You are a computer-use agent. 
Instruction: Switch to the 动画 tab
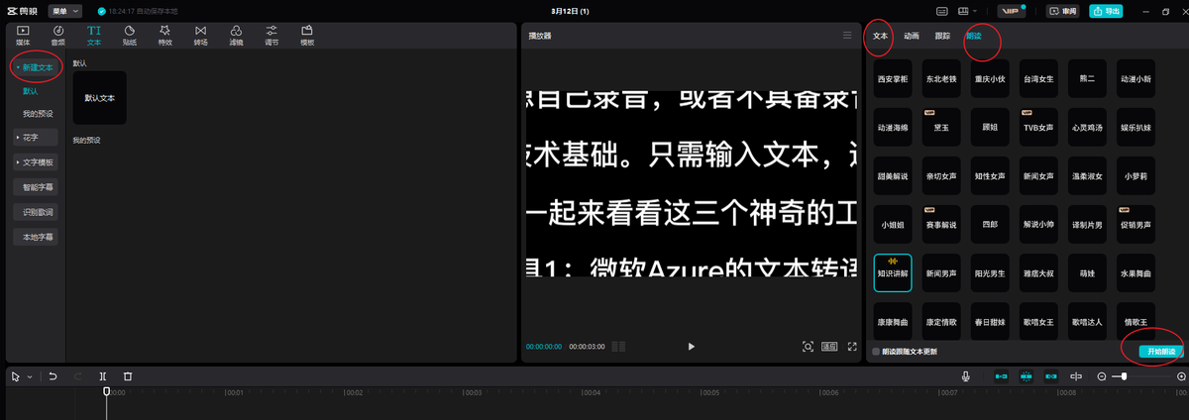(912, 36)
